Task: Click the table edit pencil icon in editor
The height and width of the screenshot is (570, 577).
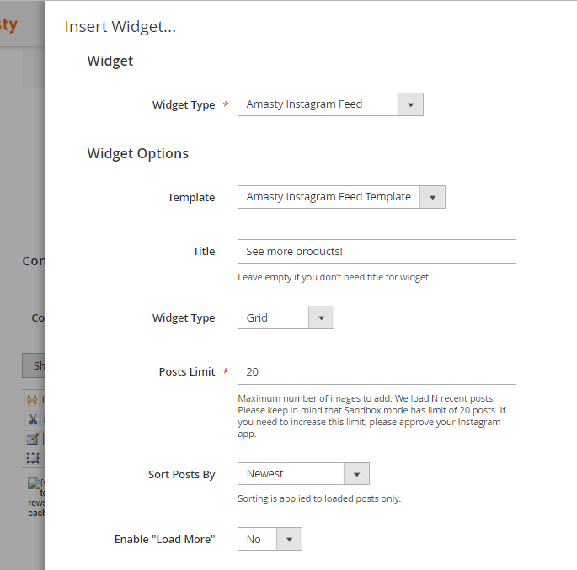Action: point(32,439)
